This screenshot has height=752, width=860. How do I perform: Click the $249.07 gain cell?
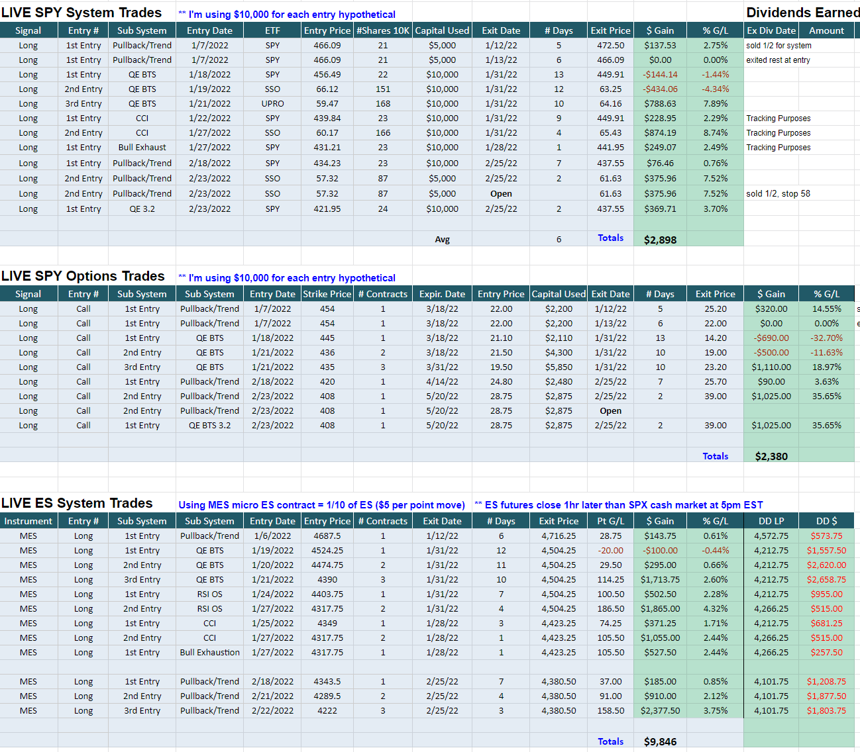tap(660, 148)
